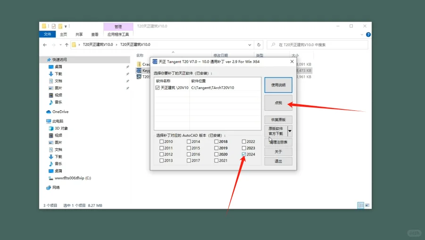The height and width of the screenshot is (240, 425).
Task: Expand the ribbon chevron near help
Action: (x=362, y=34)
